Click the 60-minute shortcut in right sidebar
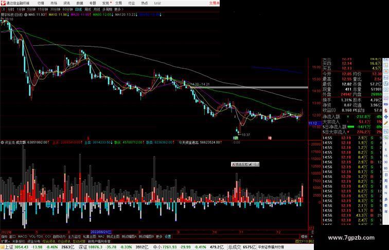This screenshot has height=250, width=389. pos(386,168)
